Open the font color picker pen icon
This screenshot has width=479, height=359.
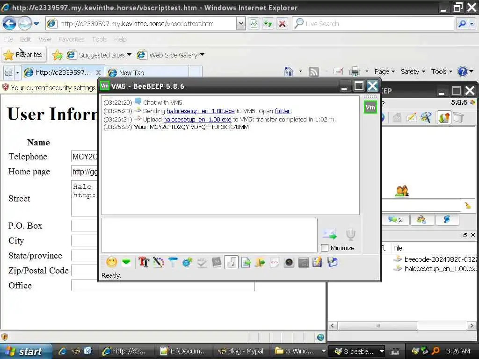click(158, 262)
